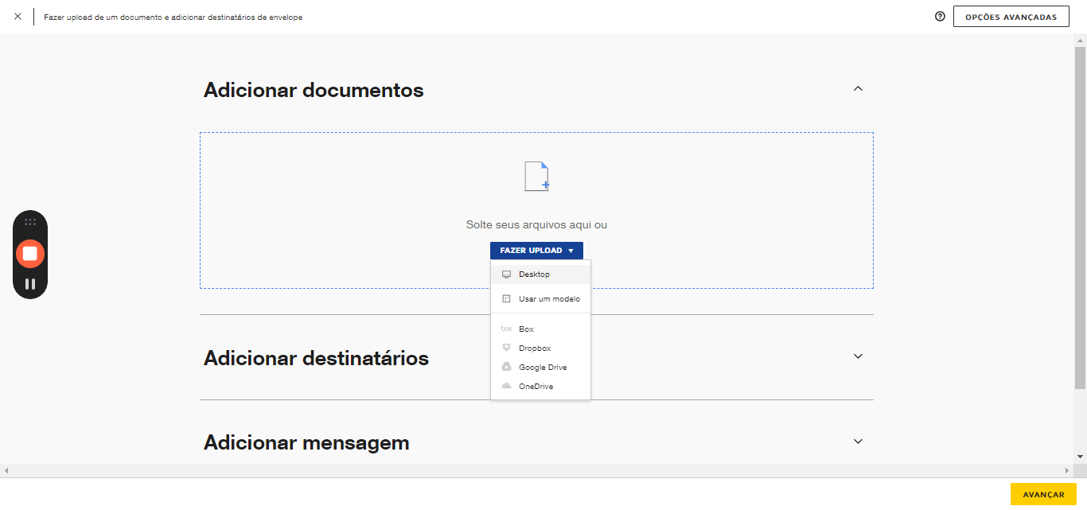This screenshot has height=510, width=1087.
Task: Click the Desktop monitor icon
Action: tap(506, 274)
